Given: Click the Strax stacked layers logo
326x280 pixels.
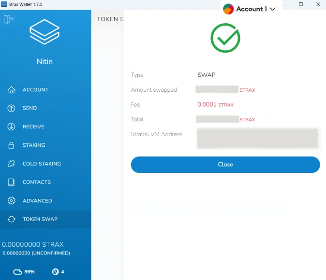Looking at the screenshot, I should click(x=44, y=32).
